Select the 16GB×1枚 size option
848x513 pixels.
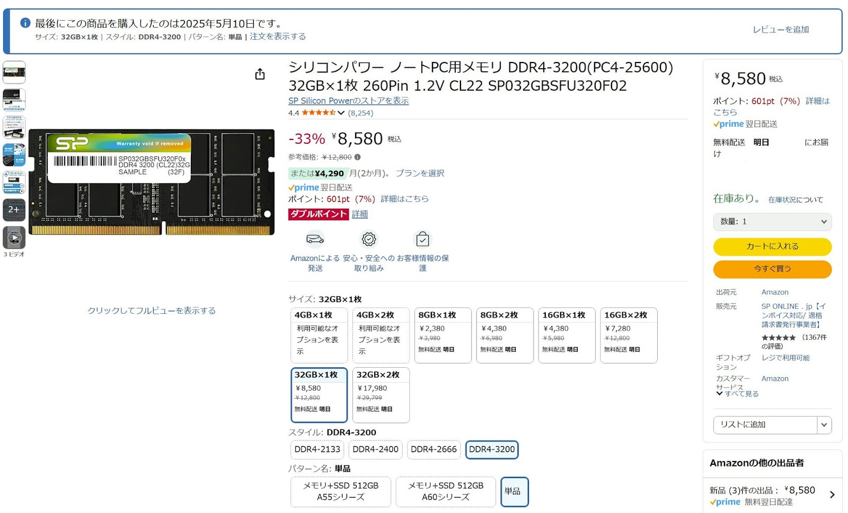tap(567, 335)
